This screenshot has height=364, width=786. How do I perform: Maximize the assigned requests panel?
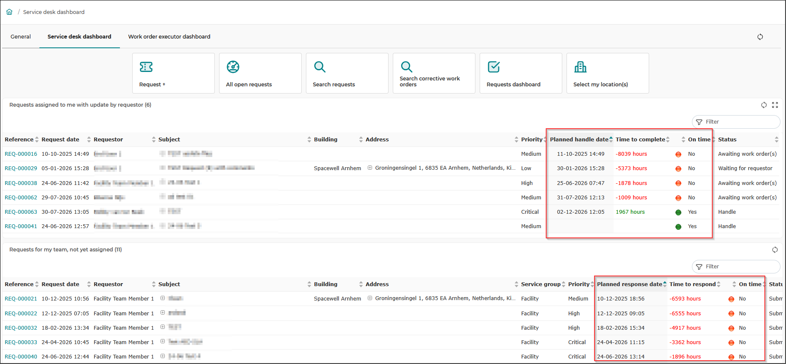(x=775, y=105)
